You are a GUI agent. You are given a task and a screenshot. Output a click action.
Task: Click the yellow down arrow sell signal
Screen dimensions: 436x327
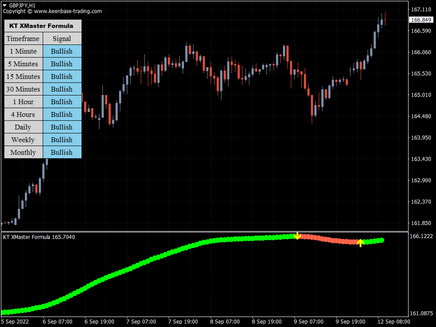[x=297, y=236]
